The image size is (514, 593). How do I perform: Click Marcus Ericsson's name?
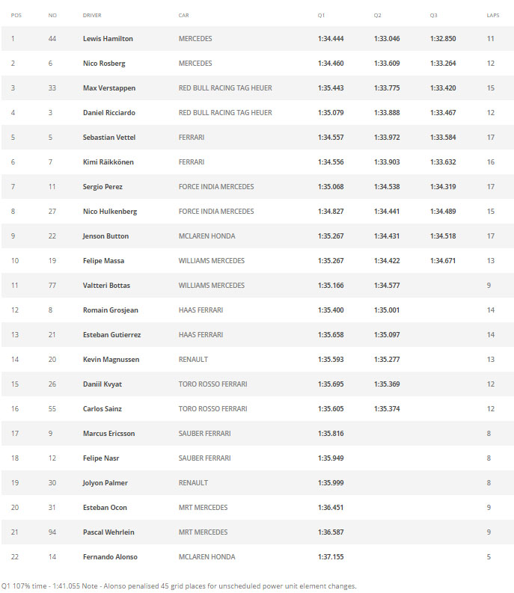[x=108, y=434]
